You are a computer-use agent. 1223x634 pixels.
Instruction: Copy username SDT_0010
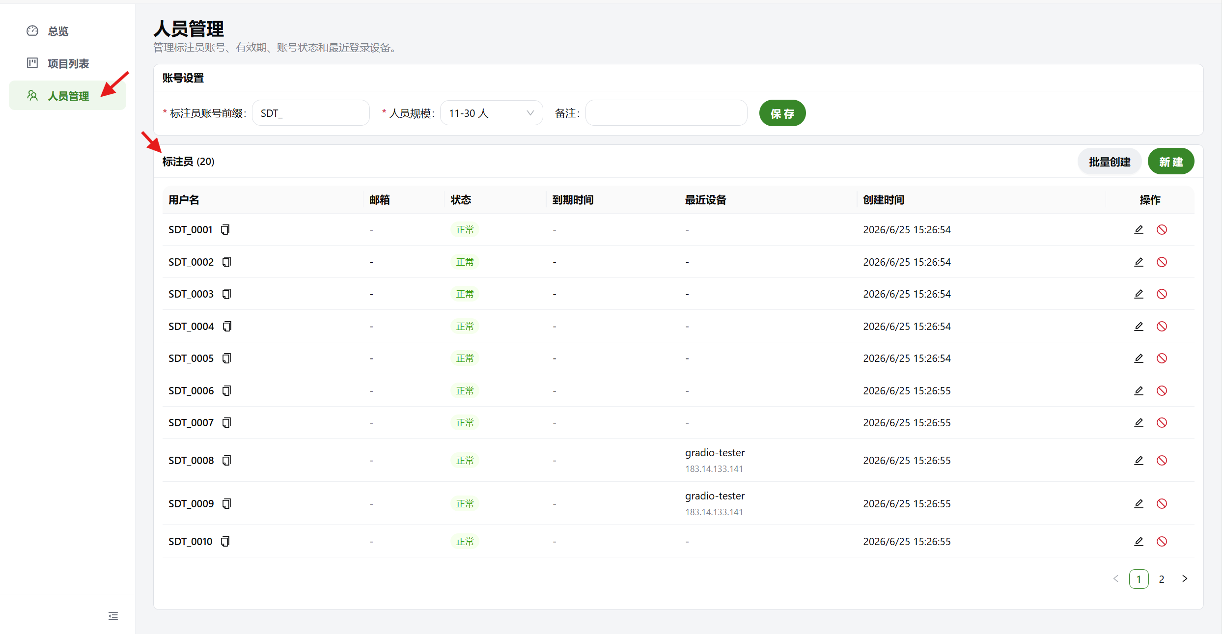[x=225, y=541]
